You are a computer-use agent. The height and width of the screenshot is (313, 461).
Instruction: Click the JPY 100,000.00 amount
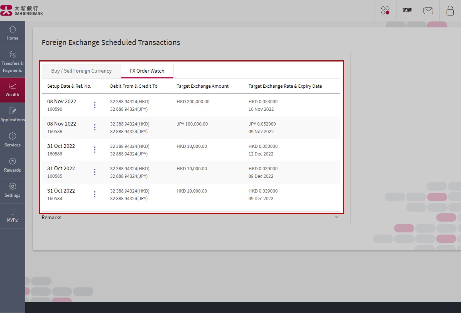pyautogui.click(x=192, y=124)
